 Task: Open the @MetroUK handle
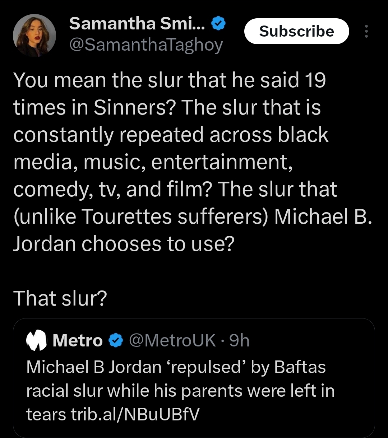pyautogui.click(x=172, y=340)
